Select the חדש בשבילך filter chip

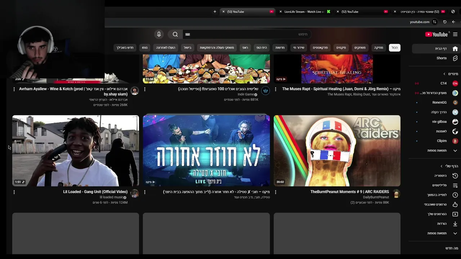coord(125,47)
